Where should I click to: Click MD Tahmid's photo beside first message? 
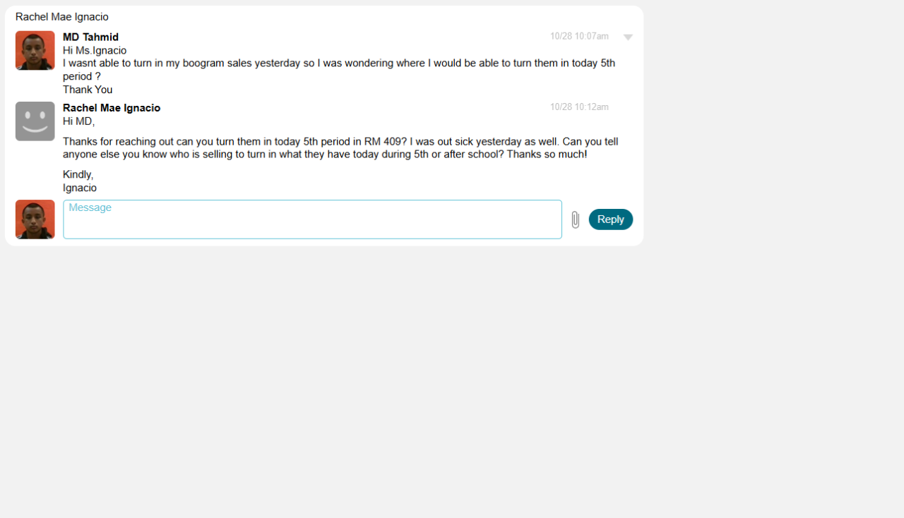point(35,51)
